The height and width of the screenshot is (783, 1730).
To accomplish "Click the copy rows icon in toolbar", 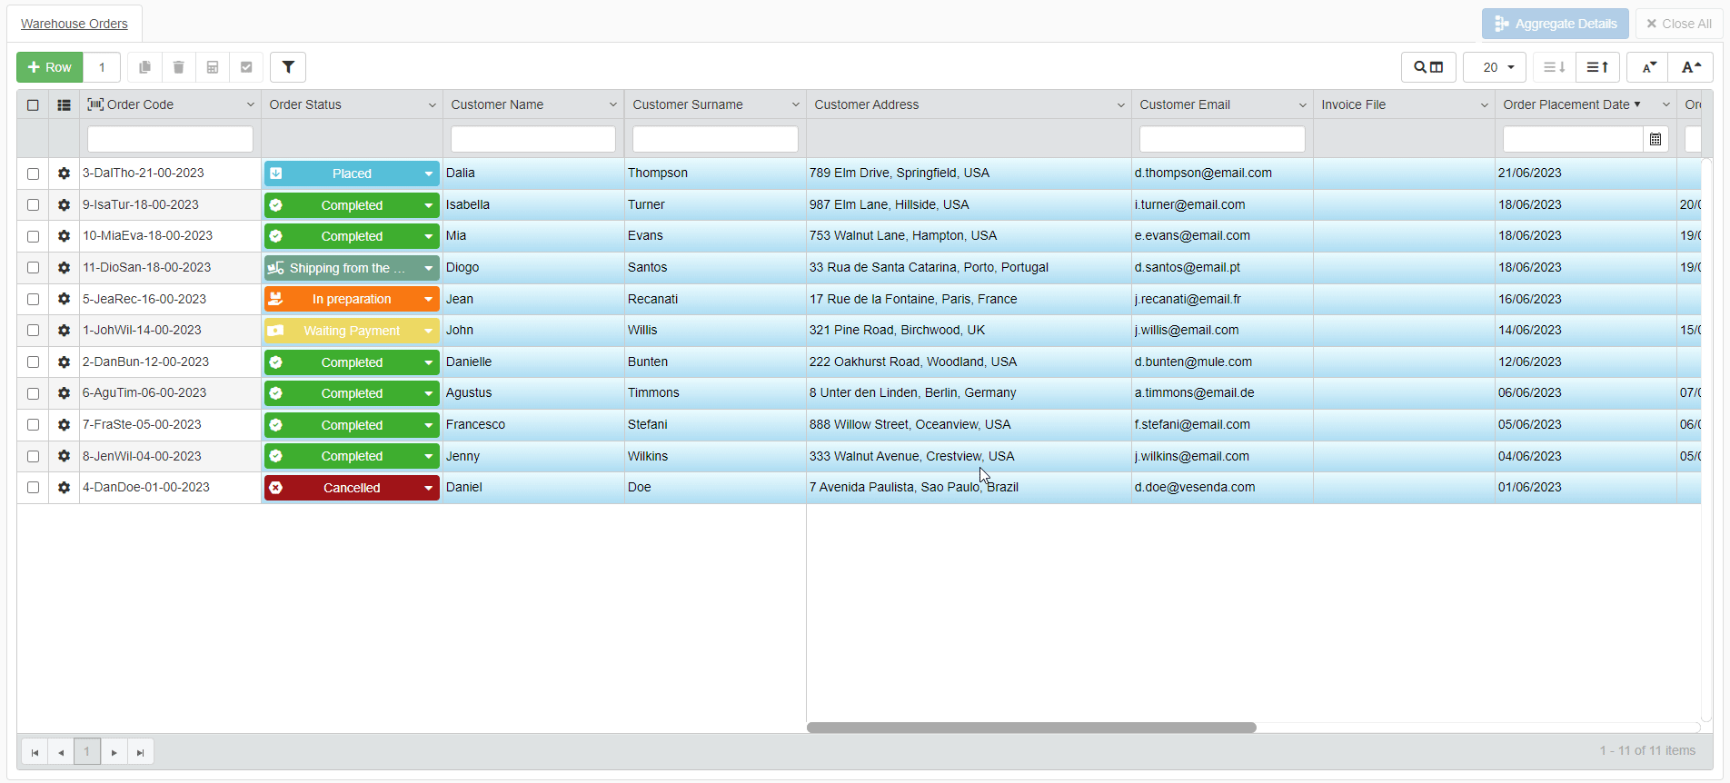I will point(144,67).
